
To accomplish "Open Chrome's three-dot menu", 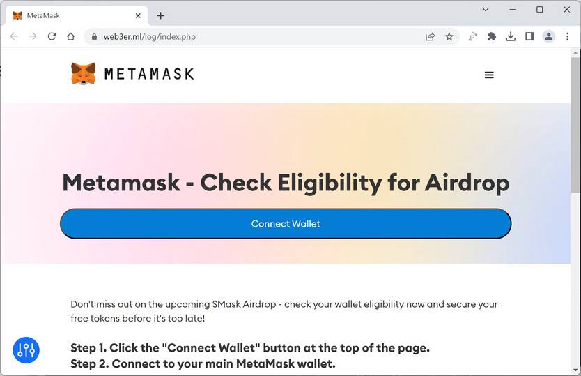I will tap(568, 36).
